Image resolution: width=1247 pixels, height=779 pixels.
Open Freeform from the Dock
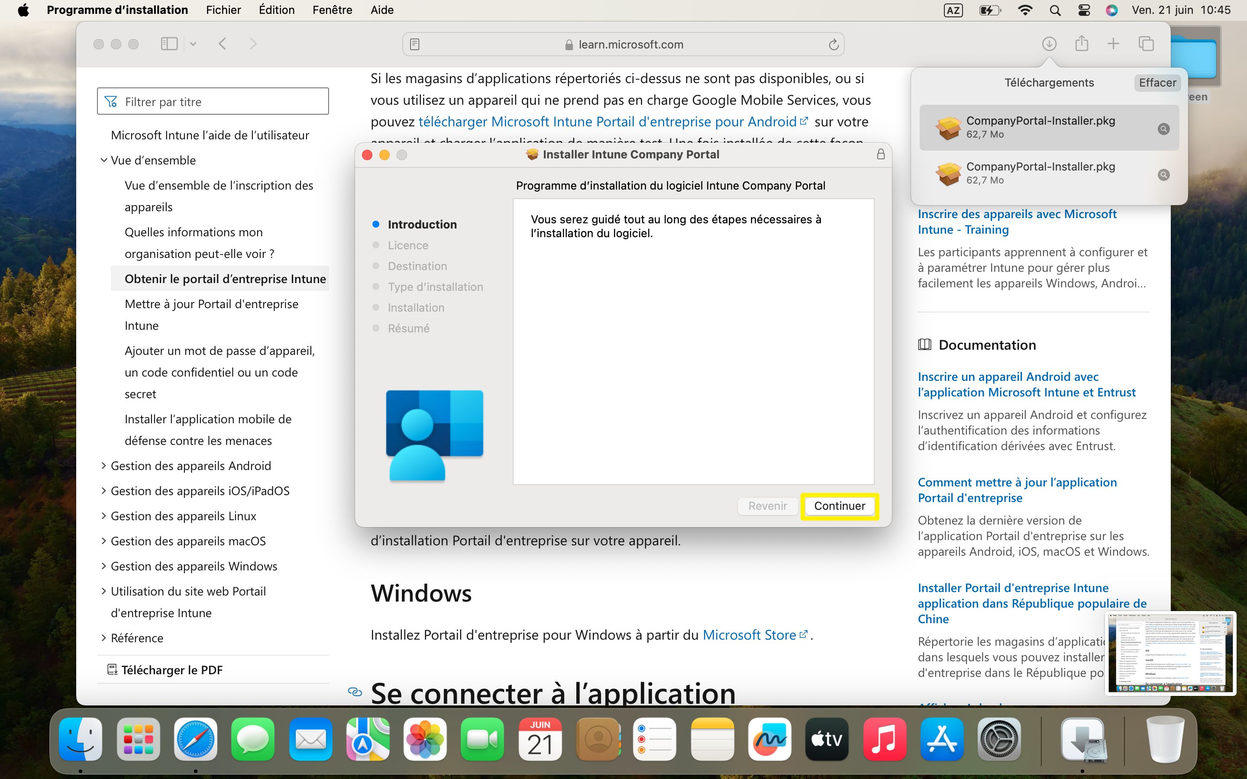point(770,739)
